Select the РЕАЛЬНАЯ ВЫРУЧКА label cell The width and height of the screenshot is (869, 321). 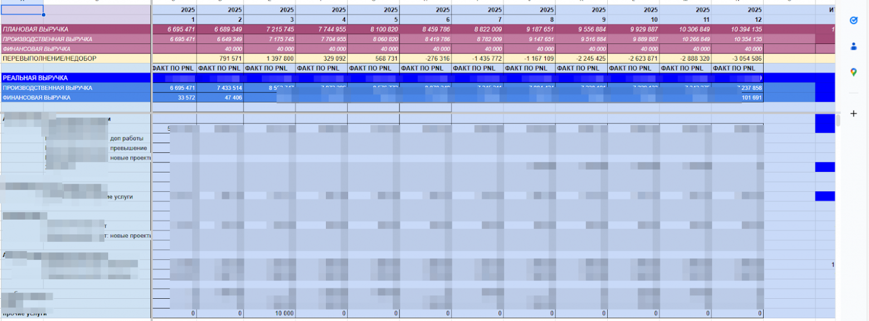pos(76,78)
